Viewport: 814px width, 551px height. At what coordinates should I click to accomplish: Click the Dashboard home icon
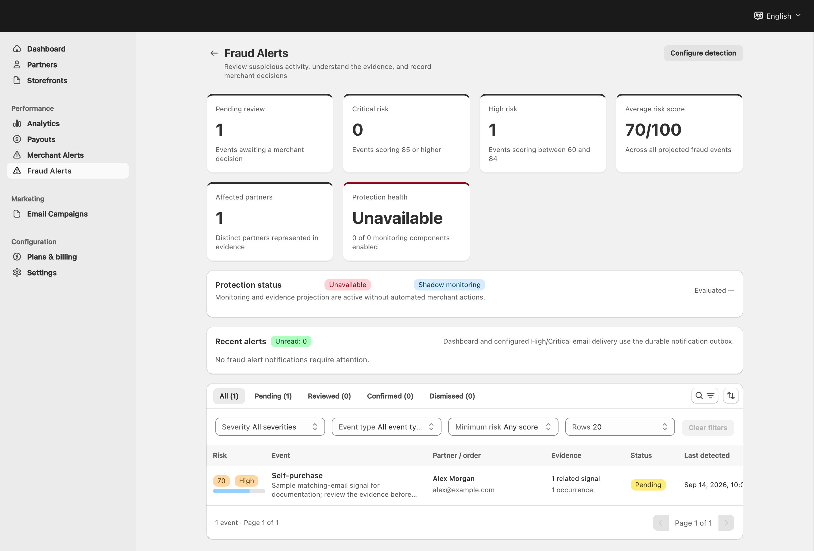[17, 49]
